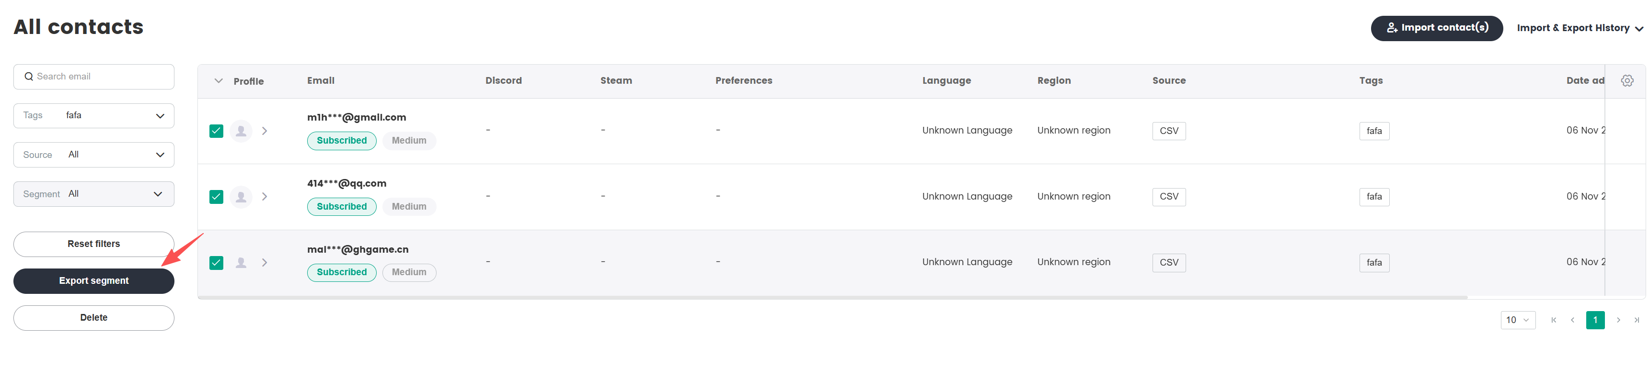
Task: Open the table column settings gear
Action: (x=1626, y=80)
